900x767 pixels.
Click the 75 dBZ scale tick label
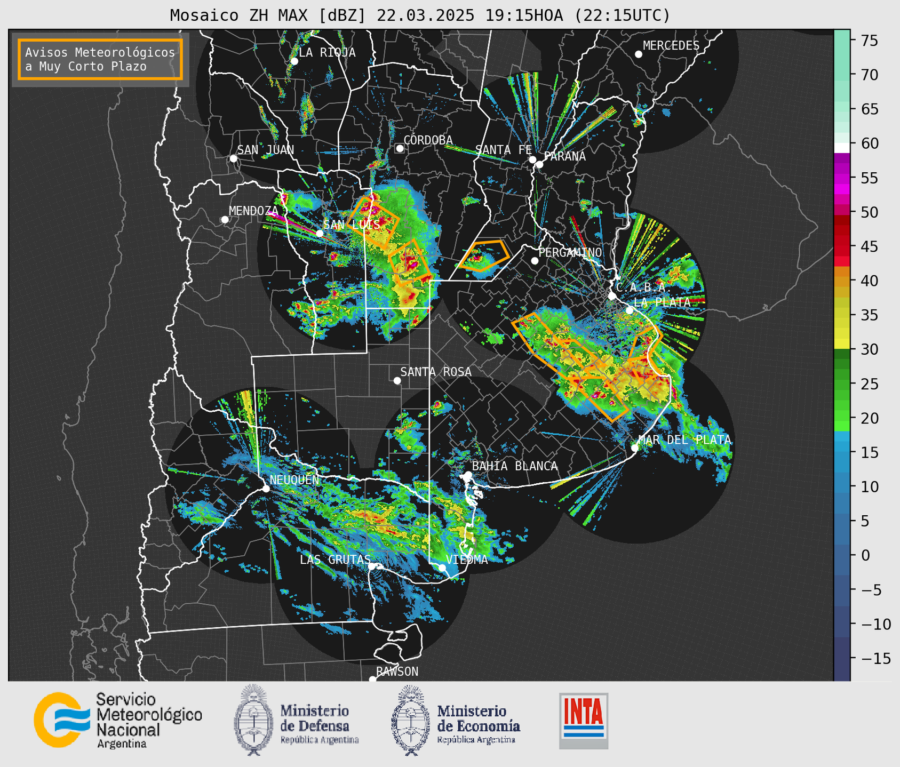click(x=869, y=41)
